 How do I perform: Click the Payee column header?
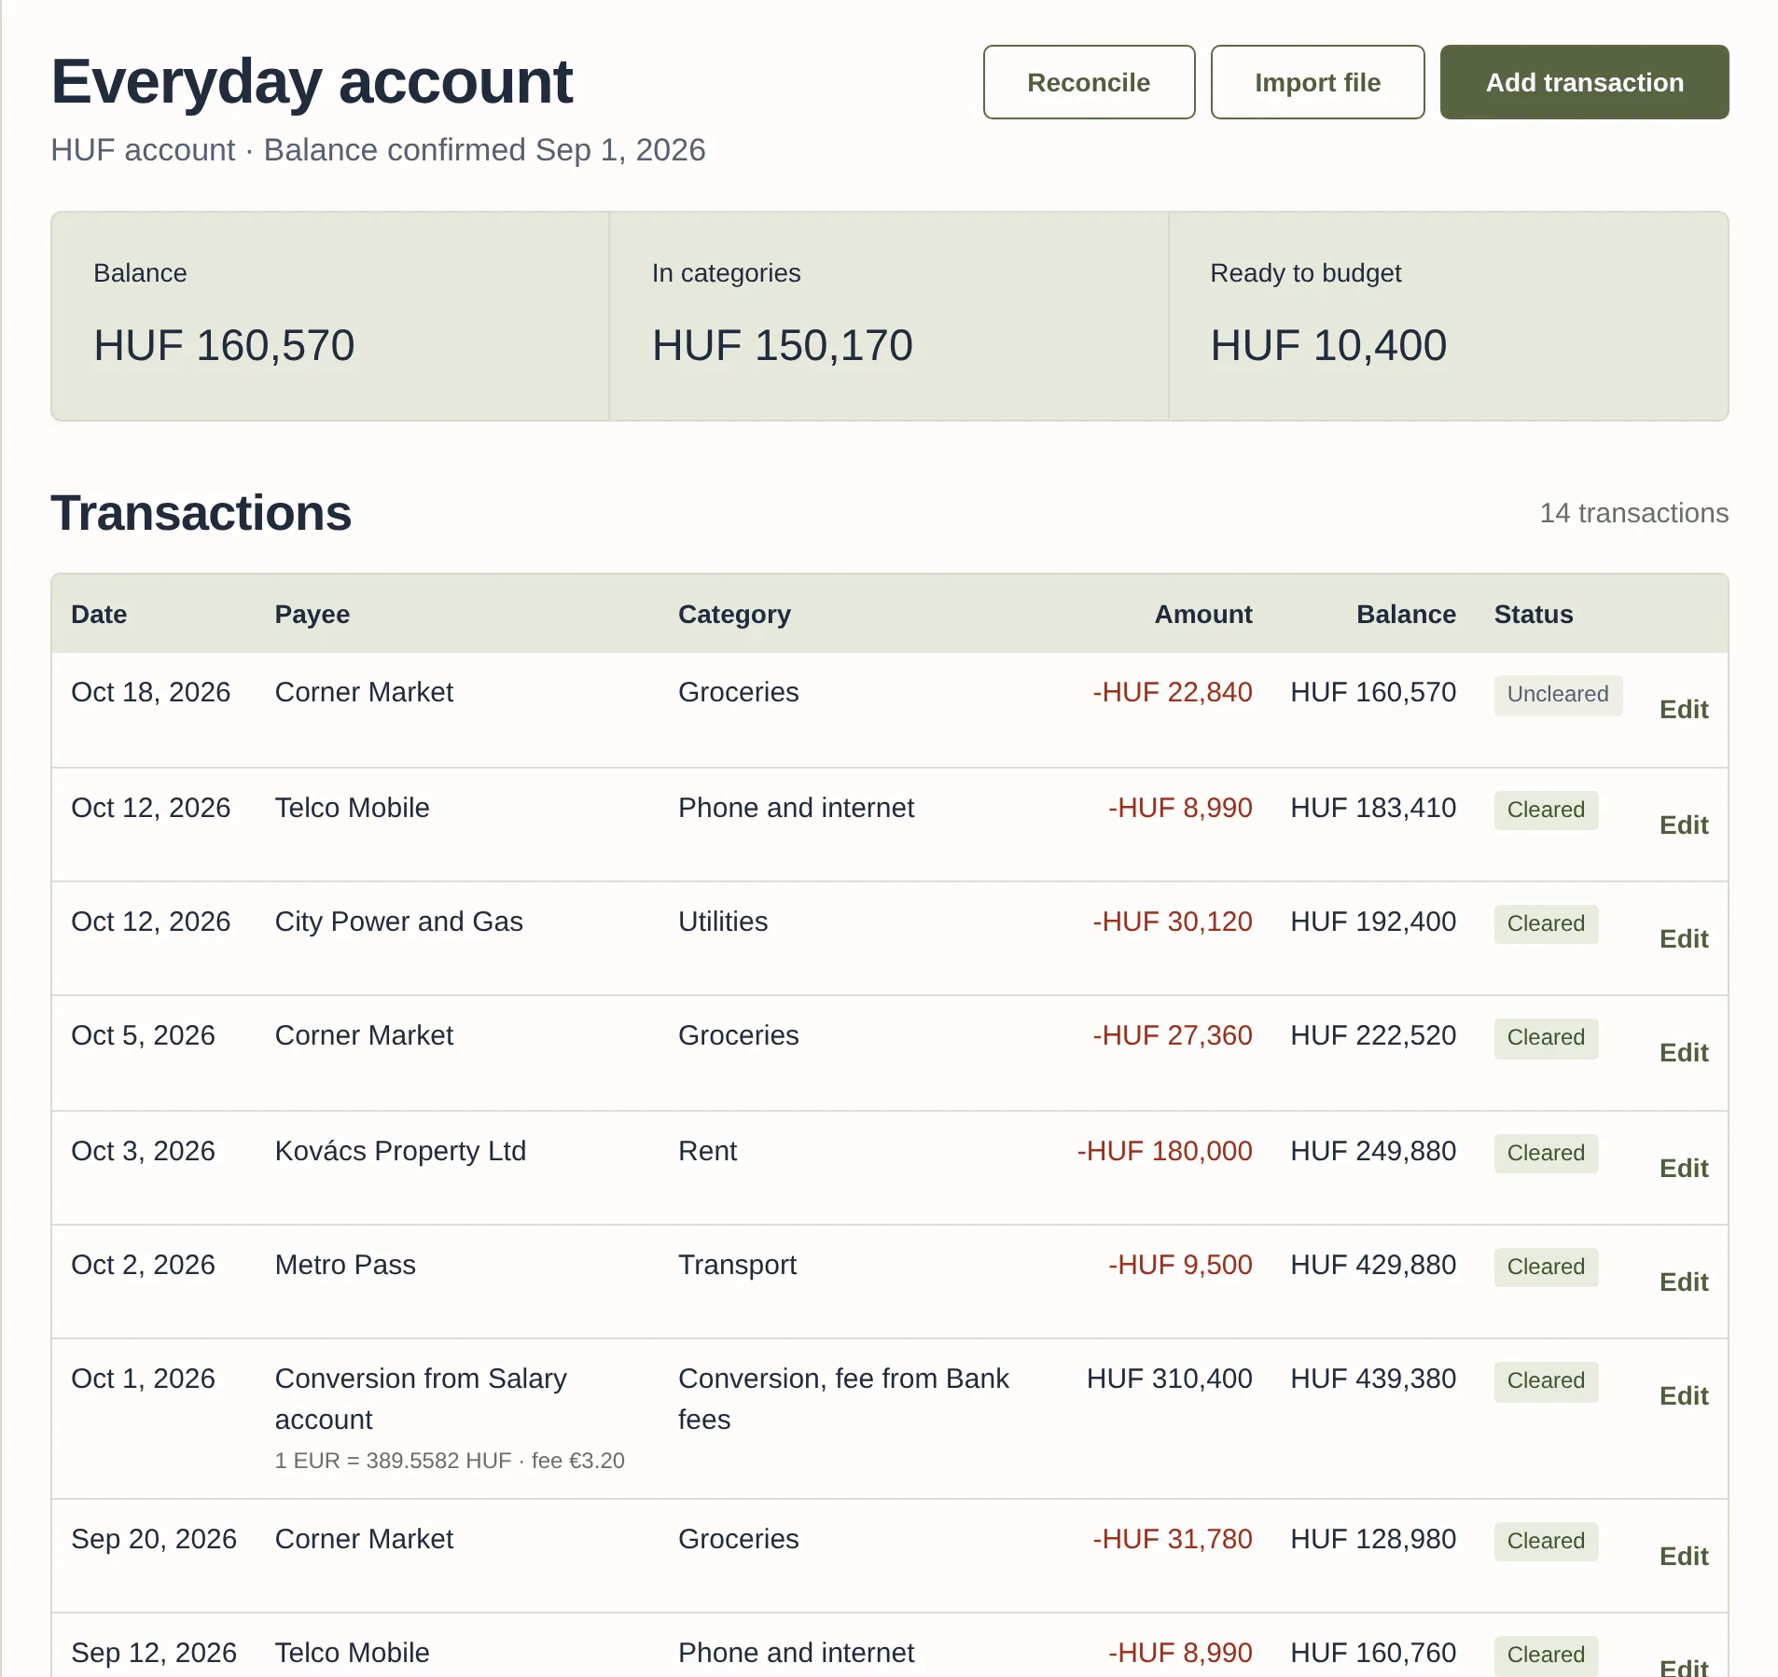[x=312, y=615]
